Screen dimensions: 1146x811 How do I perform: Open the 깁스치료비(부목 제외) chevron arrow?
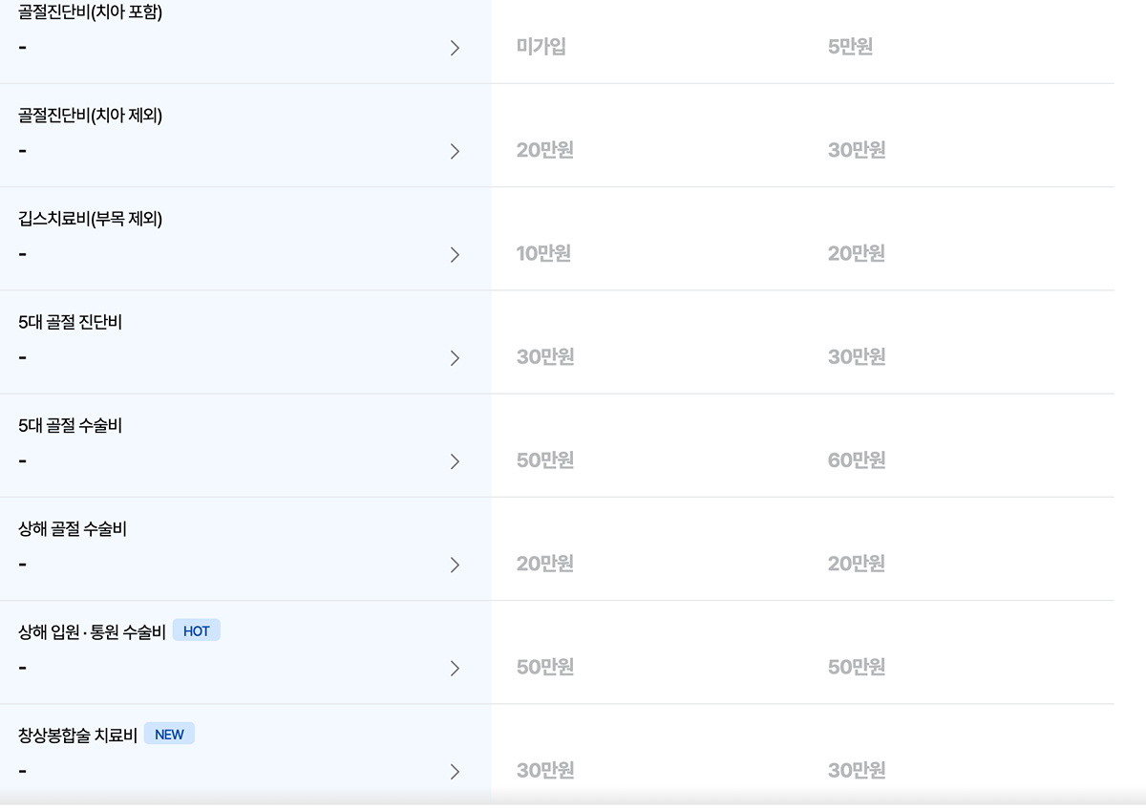(455, 254)
